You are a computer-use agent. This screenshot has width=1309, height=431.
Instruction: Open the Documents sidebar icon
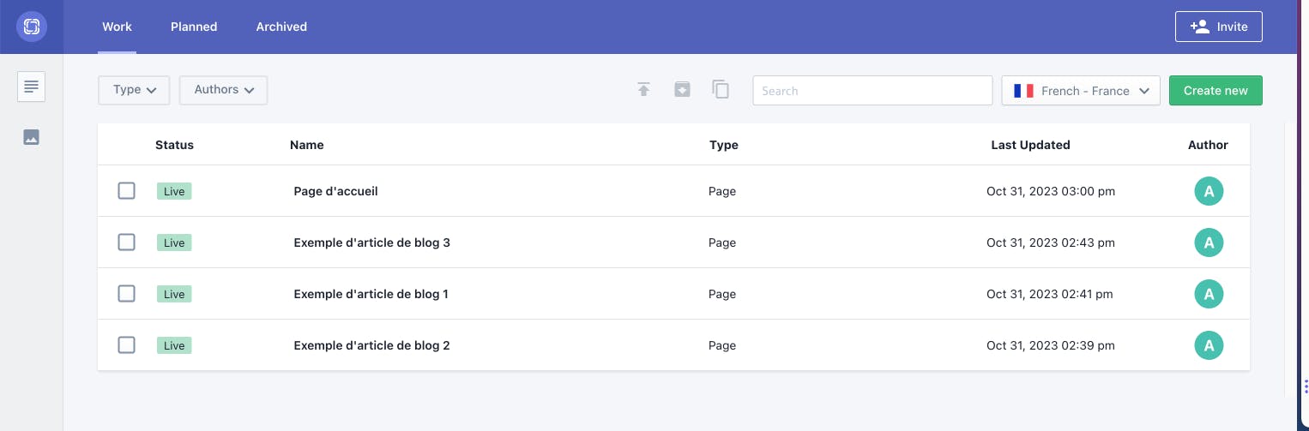coord(32,87)
